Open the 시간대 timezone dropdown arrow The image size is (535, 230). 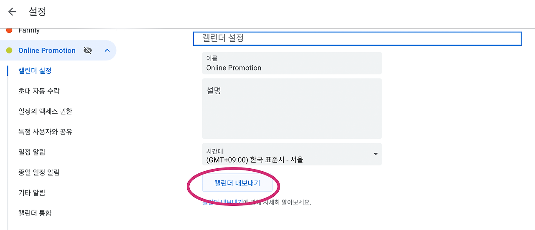375,154
